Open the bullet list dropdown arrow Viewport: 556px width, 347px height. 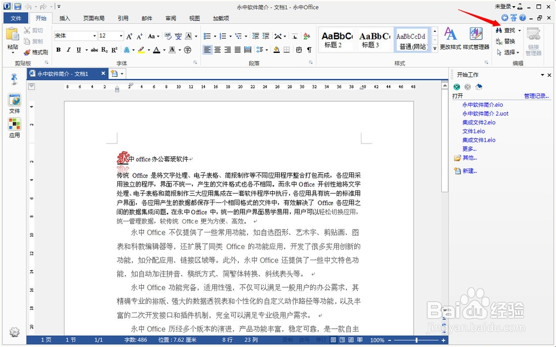click(214, 36)
